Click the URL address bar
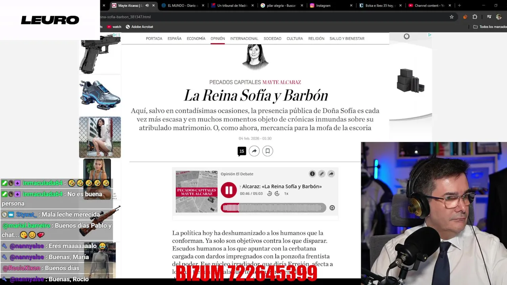Screen dimensions: 507x285 (273, 17)
